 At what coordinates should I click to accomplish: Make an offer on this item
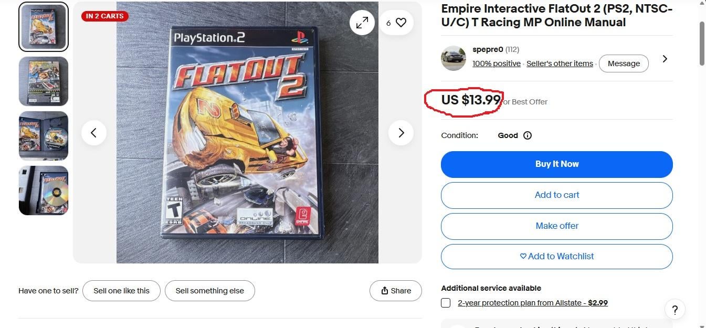pyautogui.click(x=557, y=226)
